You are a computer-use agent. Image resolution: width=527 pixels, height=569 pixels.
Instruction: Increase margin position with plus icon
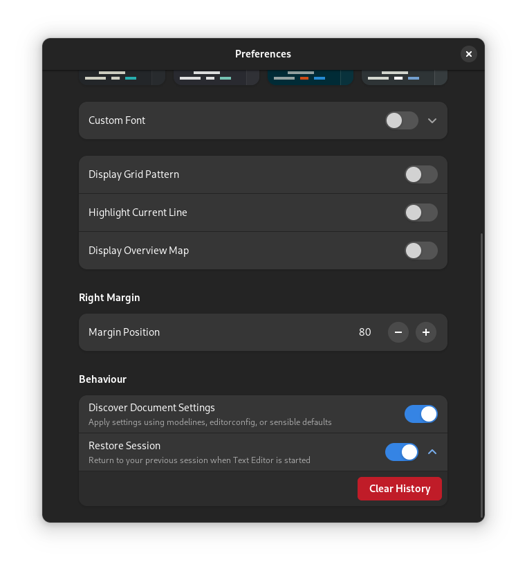[426, 332]
